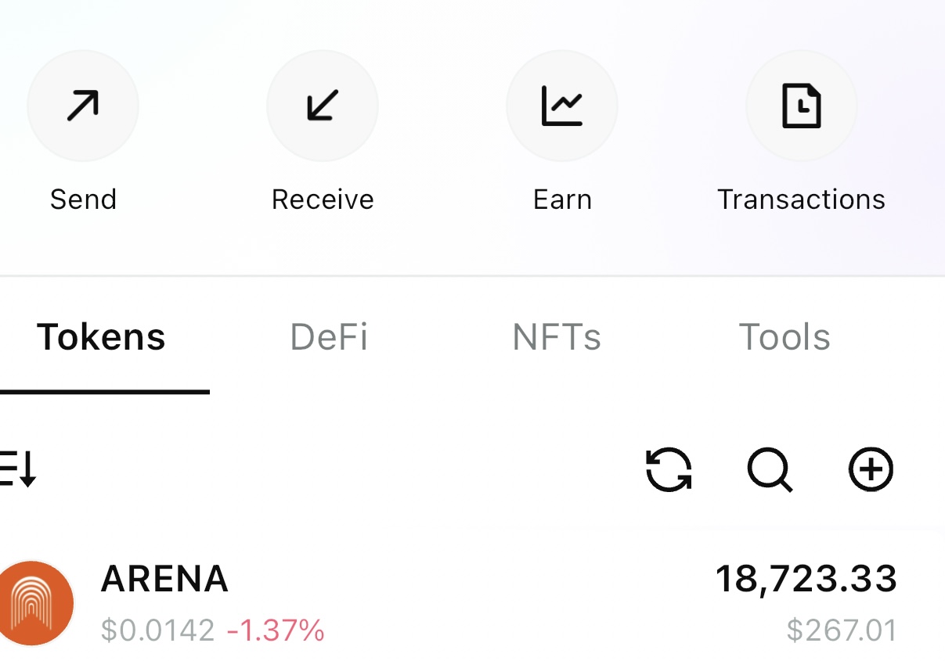Open the NFTs tab
945x661 pixels.
coord(557,338)
